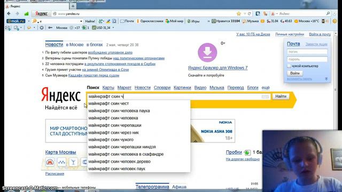Open the Войти в почту link
The image size is (342, 192).
pos(320,34)
